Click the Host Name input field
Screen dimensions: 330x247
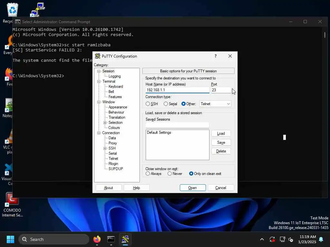[177, 90]
